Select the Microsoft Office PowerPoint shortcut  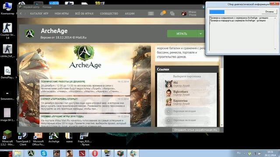click(38, 139)
